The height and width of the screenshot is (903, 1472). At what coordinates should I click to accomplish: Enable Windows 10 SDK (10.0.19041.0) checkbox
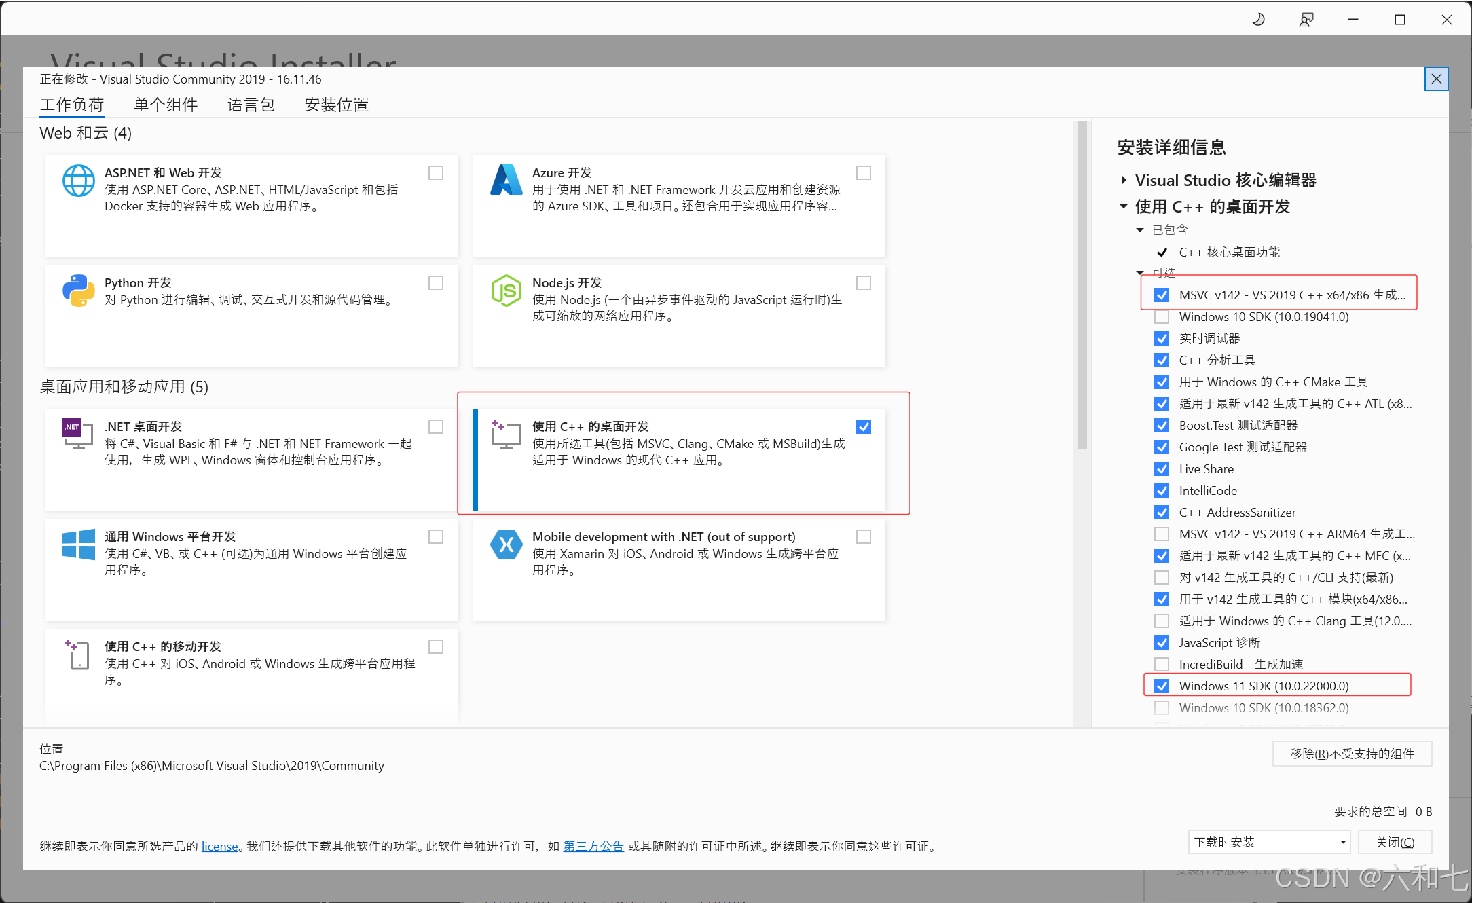(x=1162, y=317)
